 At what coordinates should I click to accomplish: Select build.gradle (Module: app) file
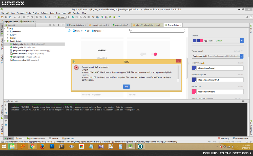click(x=23, y=47)
